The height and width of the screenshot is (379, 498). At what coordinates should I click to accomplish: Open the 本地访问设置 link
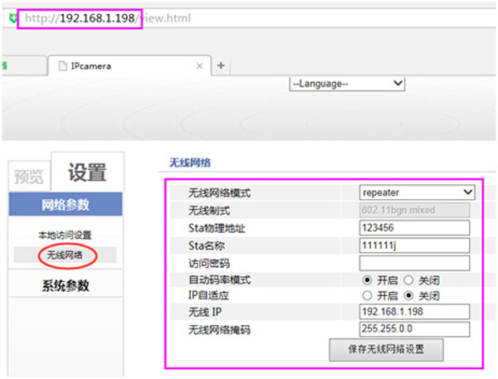pos(65,236)
